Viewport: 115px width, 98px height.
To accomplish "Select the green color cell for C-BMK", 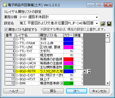I will point(68,83).
